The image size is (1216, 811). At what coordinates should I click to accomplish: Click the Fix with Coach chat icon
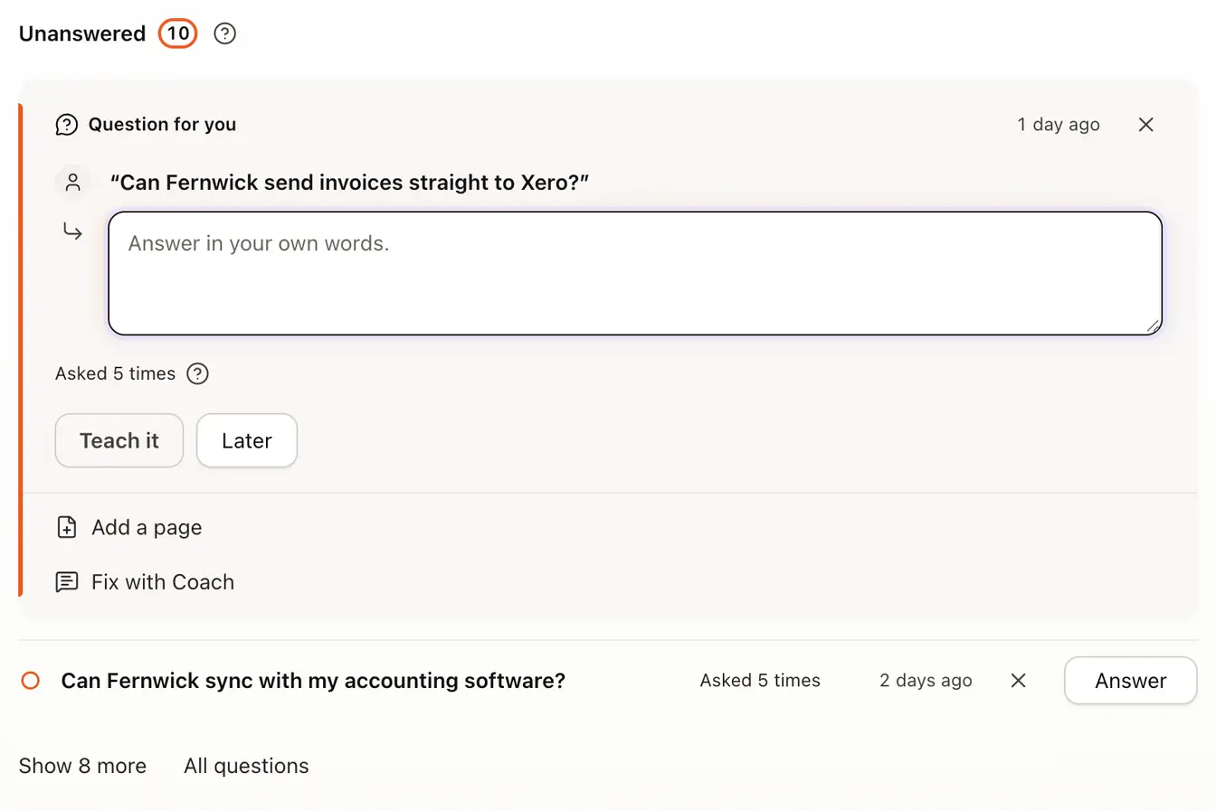(67, 581)
